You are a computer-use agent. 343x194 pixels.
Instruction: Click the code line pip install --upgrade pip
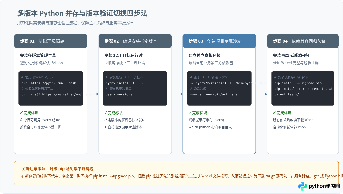pos(298,83)
